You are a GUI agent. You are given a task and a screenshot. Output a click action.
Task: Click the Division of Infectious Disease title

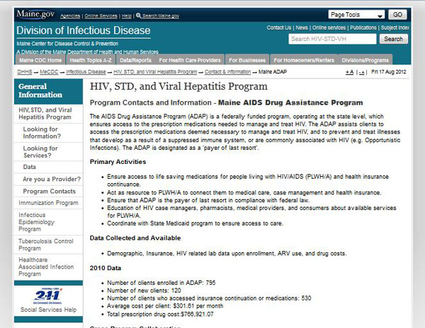pos(83,30)
